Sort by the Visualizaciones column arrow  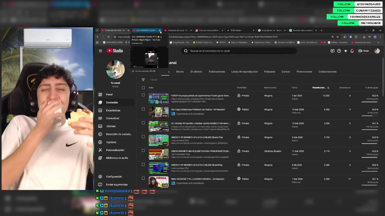click(328, 88)
